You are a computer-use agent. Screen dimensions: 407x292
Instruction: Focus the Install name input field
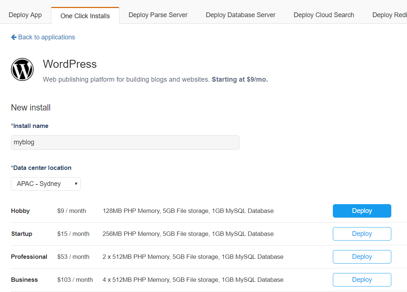pyautogui.click(x=125, y=143)
